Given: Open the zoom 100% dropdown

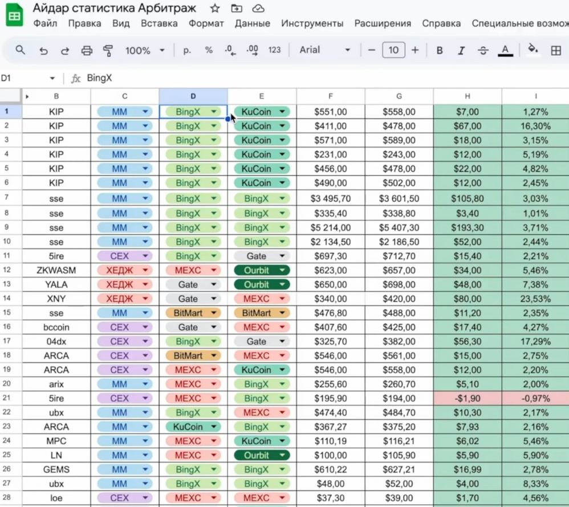Looking at the screenshot, I should [145, 50].
